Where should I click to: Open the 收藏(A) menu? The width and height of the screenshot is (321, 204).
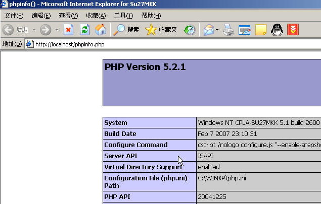(x=96, y=16)
